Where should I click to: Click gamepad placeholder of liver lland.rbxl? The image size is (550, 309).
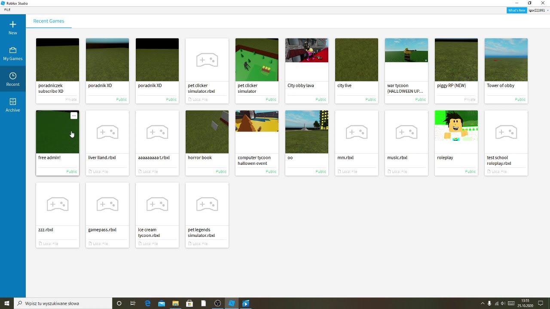coord(107,132)
